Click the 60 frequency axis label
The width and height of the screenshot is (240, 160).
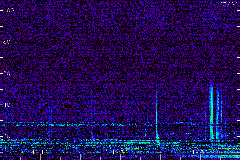click(7, 73)
